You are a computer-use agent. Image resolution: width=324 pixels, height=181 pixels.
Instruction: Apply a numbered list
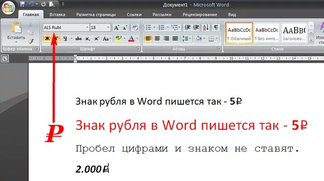click(x=161, y=28)
